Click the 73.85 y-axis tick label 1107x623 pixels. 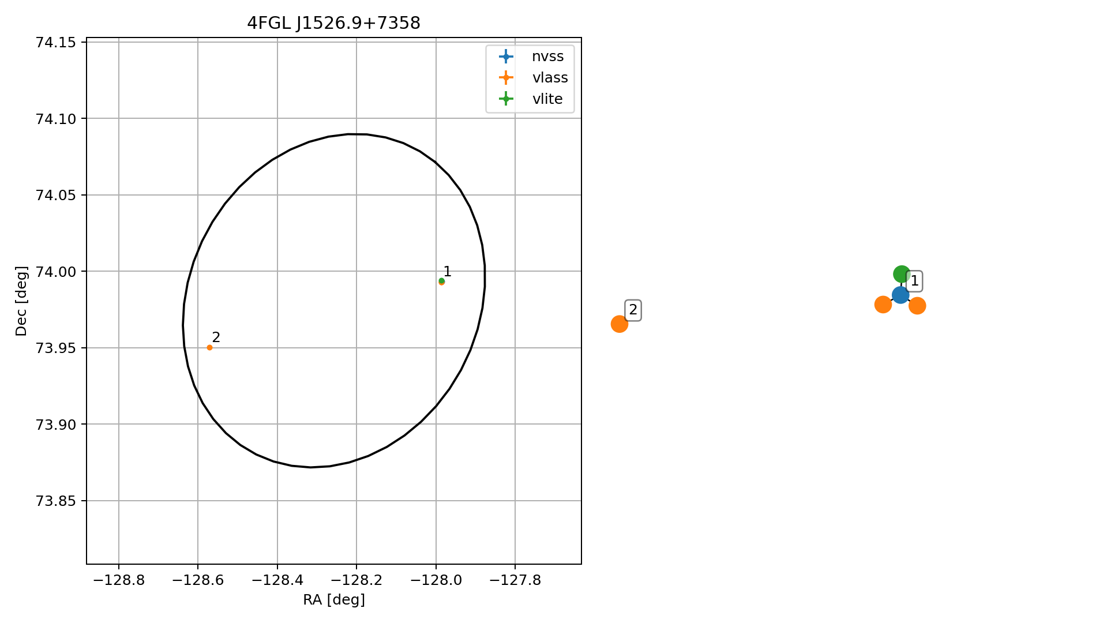(x=55, y=501)
